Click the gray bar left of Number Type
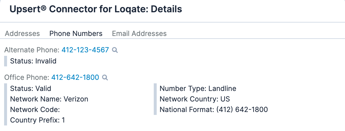This screenshot has width=345, height=131. coord(155,99)
